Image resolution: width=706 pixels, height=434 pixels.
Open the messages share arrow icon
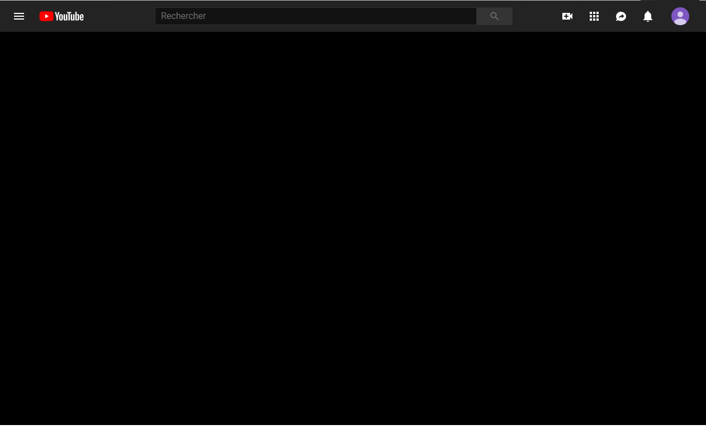tap(621, 16)
